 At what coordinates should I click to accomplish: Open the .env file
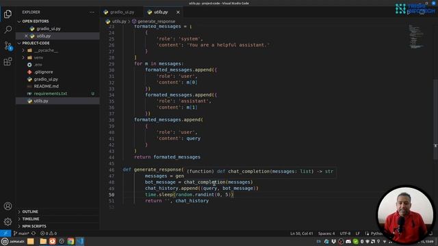pos(38,65)
